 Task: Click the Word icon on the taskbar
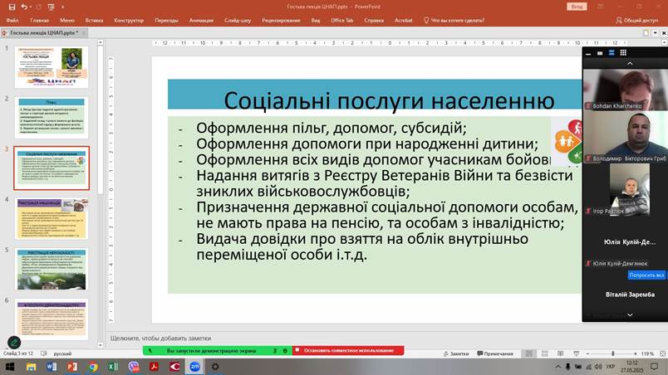pyautogui.click(x=52, y=366)
